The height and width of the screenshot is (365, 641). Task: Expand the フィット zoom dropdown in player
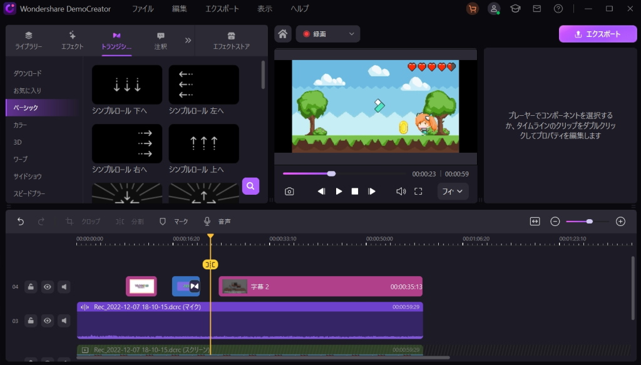point(453,192)
